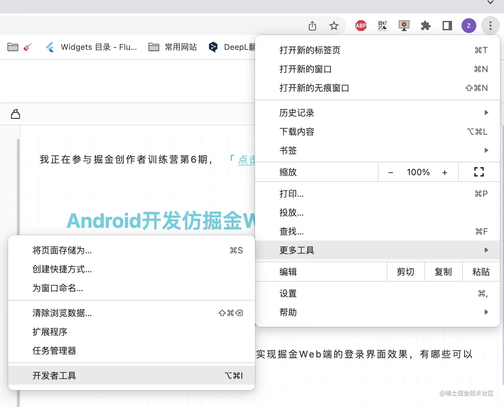Select 为窗口命名... in submenu

pyautogui.click(x=132, y=288)
